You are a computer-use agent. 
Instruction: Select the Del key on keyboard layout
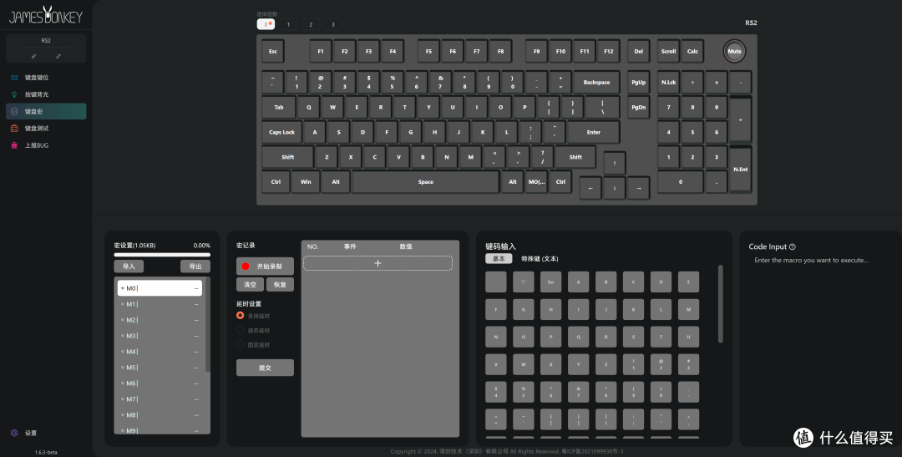pos(639,51)
